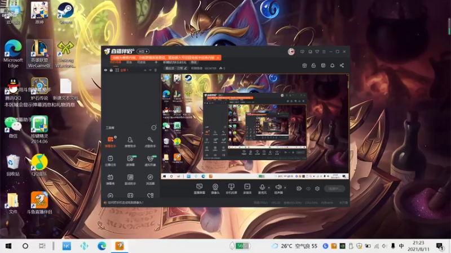The image size is (451, 253).
Task: Click the start-stream button at bottom right
Action: coord(334,188)
